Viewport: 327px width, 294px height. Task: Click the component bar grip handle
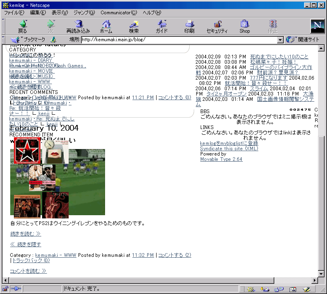242,289
